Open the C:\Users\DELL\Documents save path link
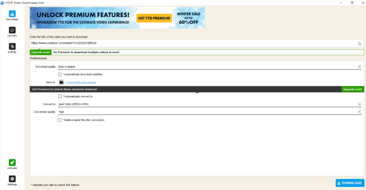Screen dimensions: 366x190 [81, 82]
